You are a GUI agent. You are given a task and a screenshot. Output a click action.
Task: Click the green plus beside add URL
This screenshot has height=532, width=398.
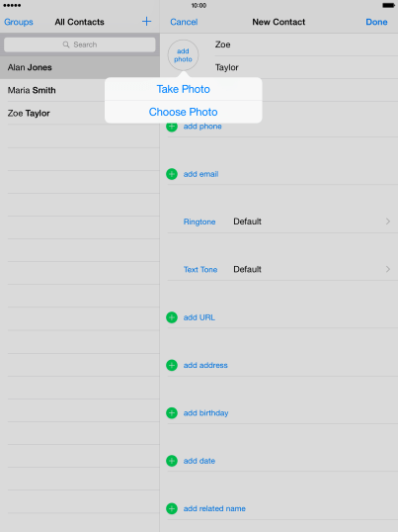[172, 317]
